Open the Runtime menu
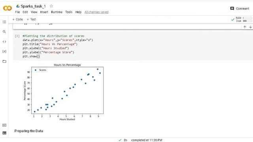The width and height of the screenshot is (253, 142). pos(57,12)
